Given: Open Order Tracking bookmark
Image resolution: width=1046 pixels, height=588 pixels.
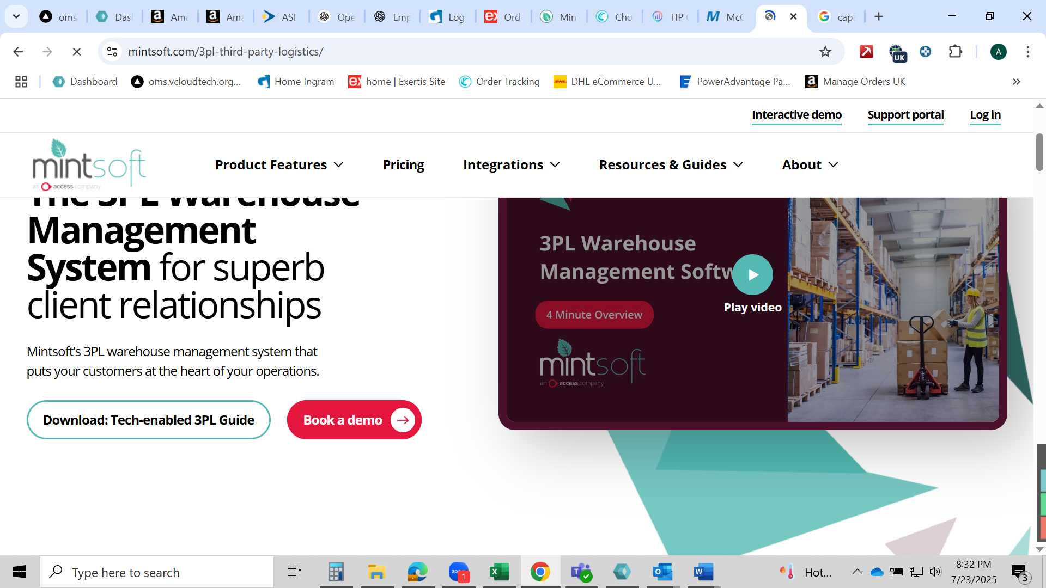Looking at the screenshot, I should coord(500,82).
